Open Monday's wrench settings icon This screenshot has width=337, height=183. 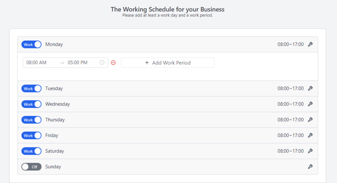click(x=310, y=44)
